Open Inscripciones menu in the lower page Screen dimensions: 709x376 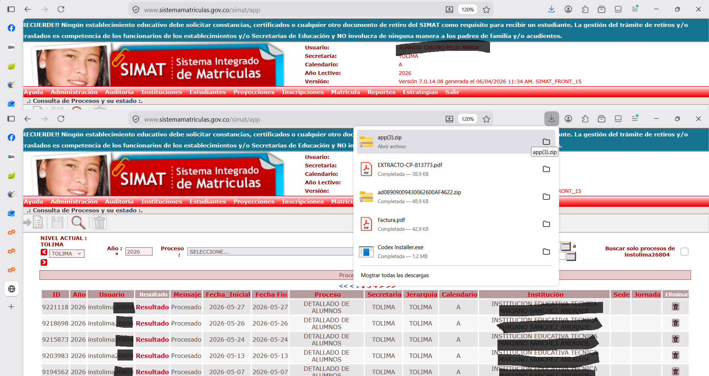coord(302,201)
